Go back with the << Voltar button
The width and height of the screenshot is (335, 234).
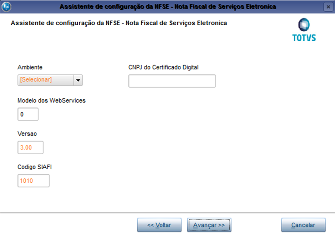click(x=159, y=225)
